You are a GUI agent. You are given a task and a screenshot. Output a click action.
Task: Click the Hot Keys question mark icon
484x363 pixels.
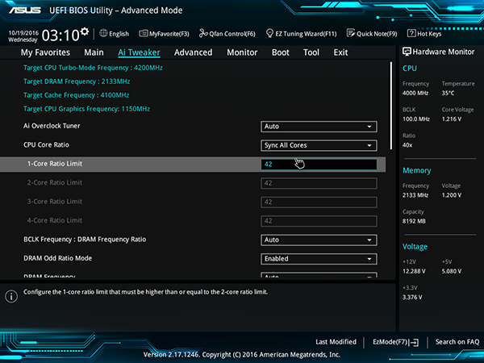click(411, 33)
